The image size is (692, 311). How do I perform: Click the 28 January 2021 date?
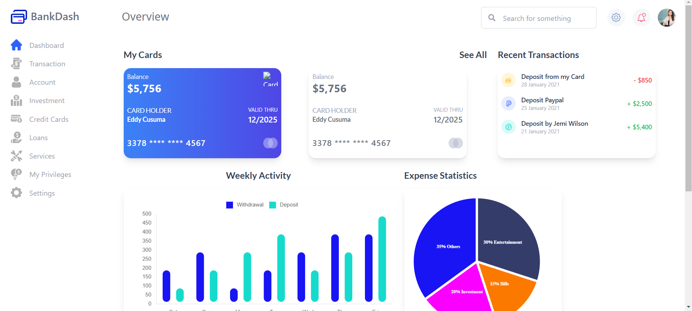540,85
